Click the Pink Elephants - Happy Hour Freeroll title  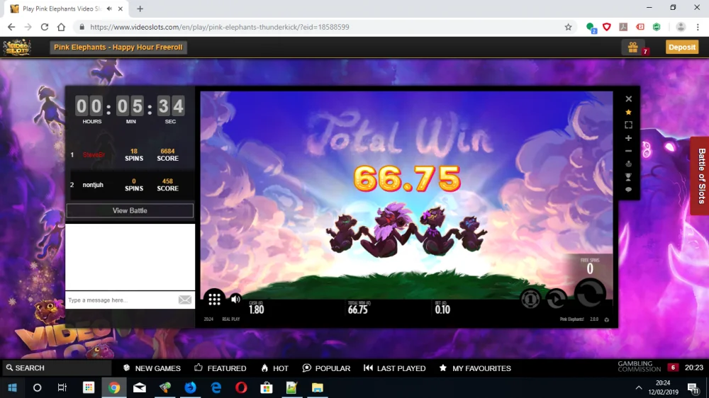coord(118,47)
